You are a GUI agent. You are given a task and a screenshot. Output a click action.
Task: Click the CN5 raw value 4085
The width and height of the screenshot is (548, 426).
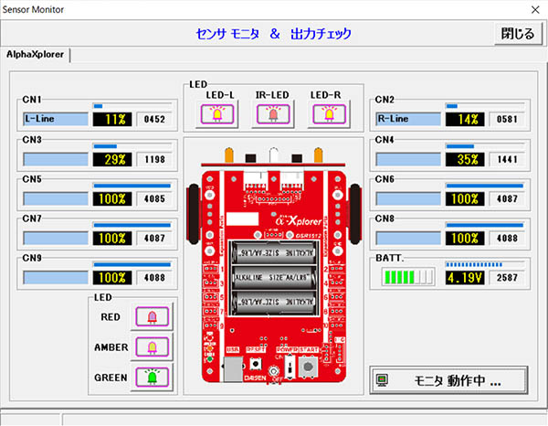[154, 199]
